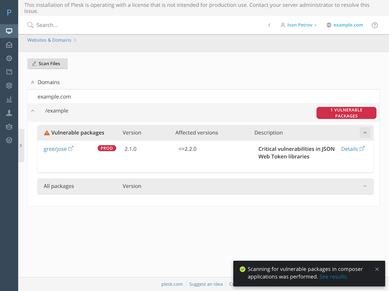Click the Scan Files button

tap(47, 64)
